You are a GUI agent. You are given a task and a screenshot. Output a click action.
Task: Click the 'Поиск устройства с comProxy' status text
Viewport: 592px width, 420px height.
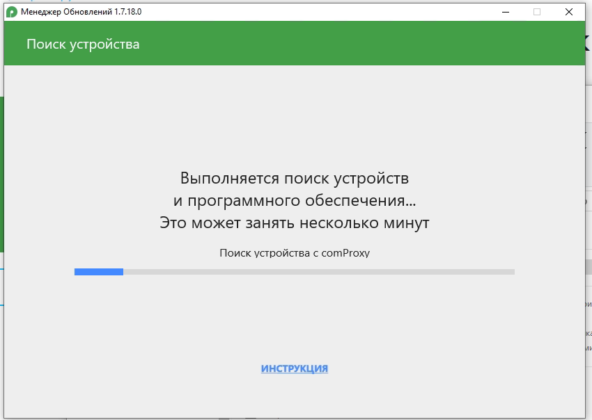(x=294, y=253)
